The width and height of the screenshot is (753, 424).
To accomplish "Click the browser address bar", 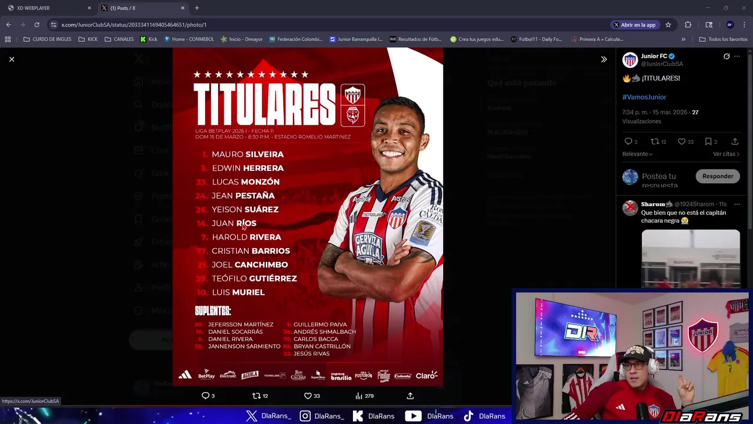I will 329,25.
